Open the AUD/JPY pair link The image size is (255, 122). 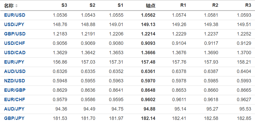14,109
